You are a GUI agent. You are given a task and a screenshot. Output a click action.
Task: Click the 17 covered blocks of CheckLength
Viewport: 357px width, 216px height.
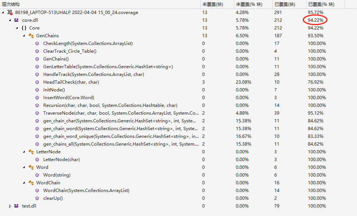click(x=277, y=43)
